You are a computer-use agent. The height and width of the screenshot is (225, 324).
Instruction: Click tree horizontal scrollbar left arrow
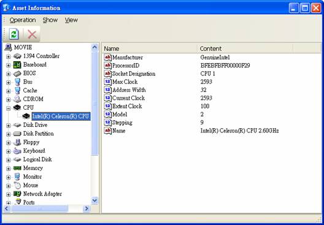tap(7, 208)
